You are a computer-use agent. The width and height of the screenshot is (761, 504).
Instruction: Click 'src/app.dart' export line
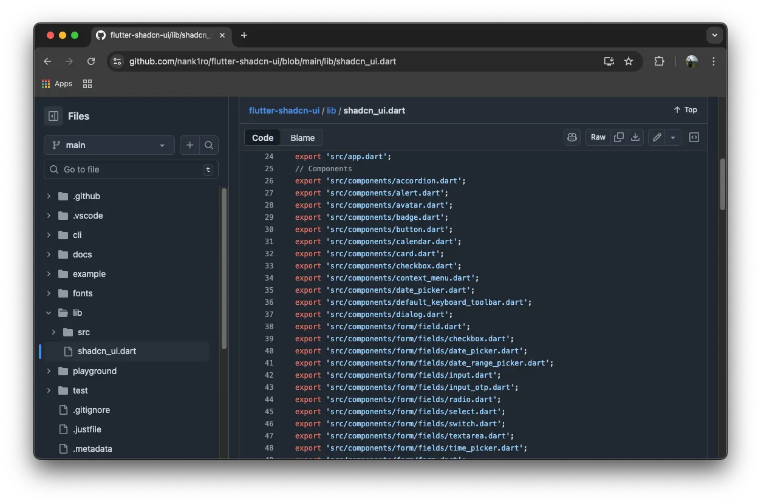point(343,157)
